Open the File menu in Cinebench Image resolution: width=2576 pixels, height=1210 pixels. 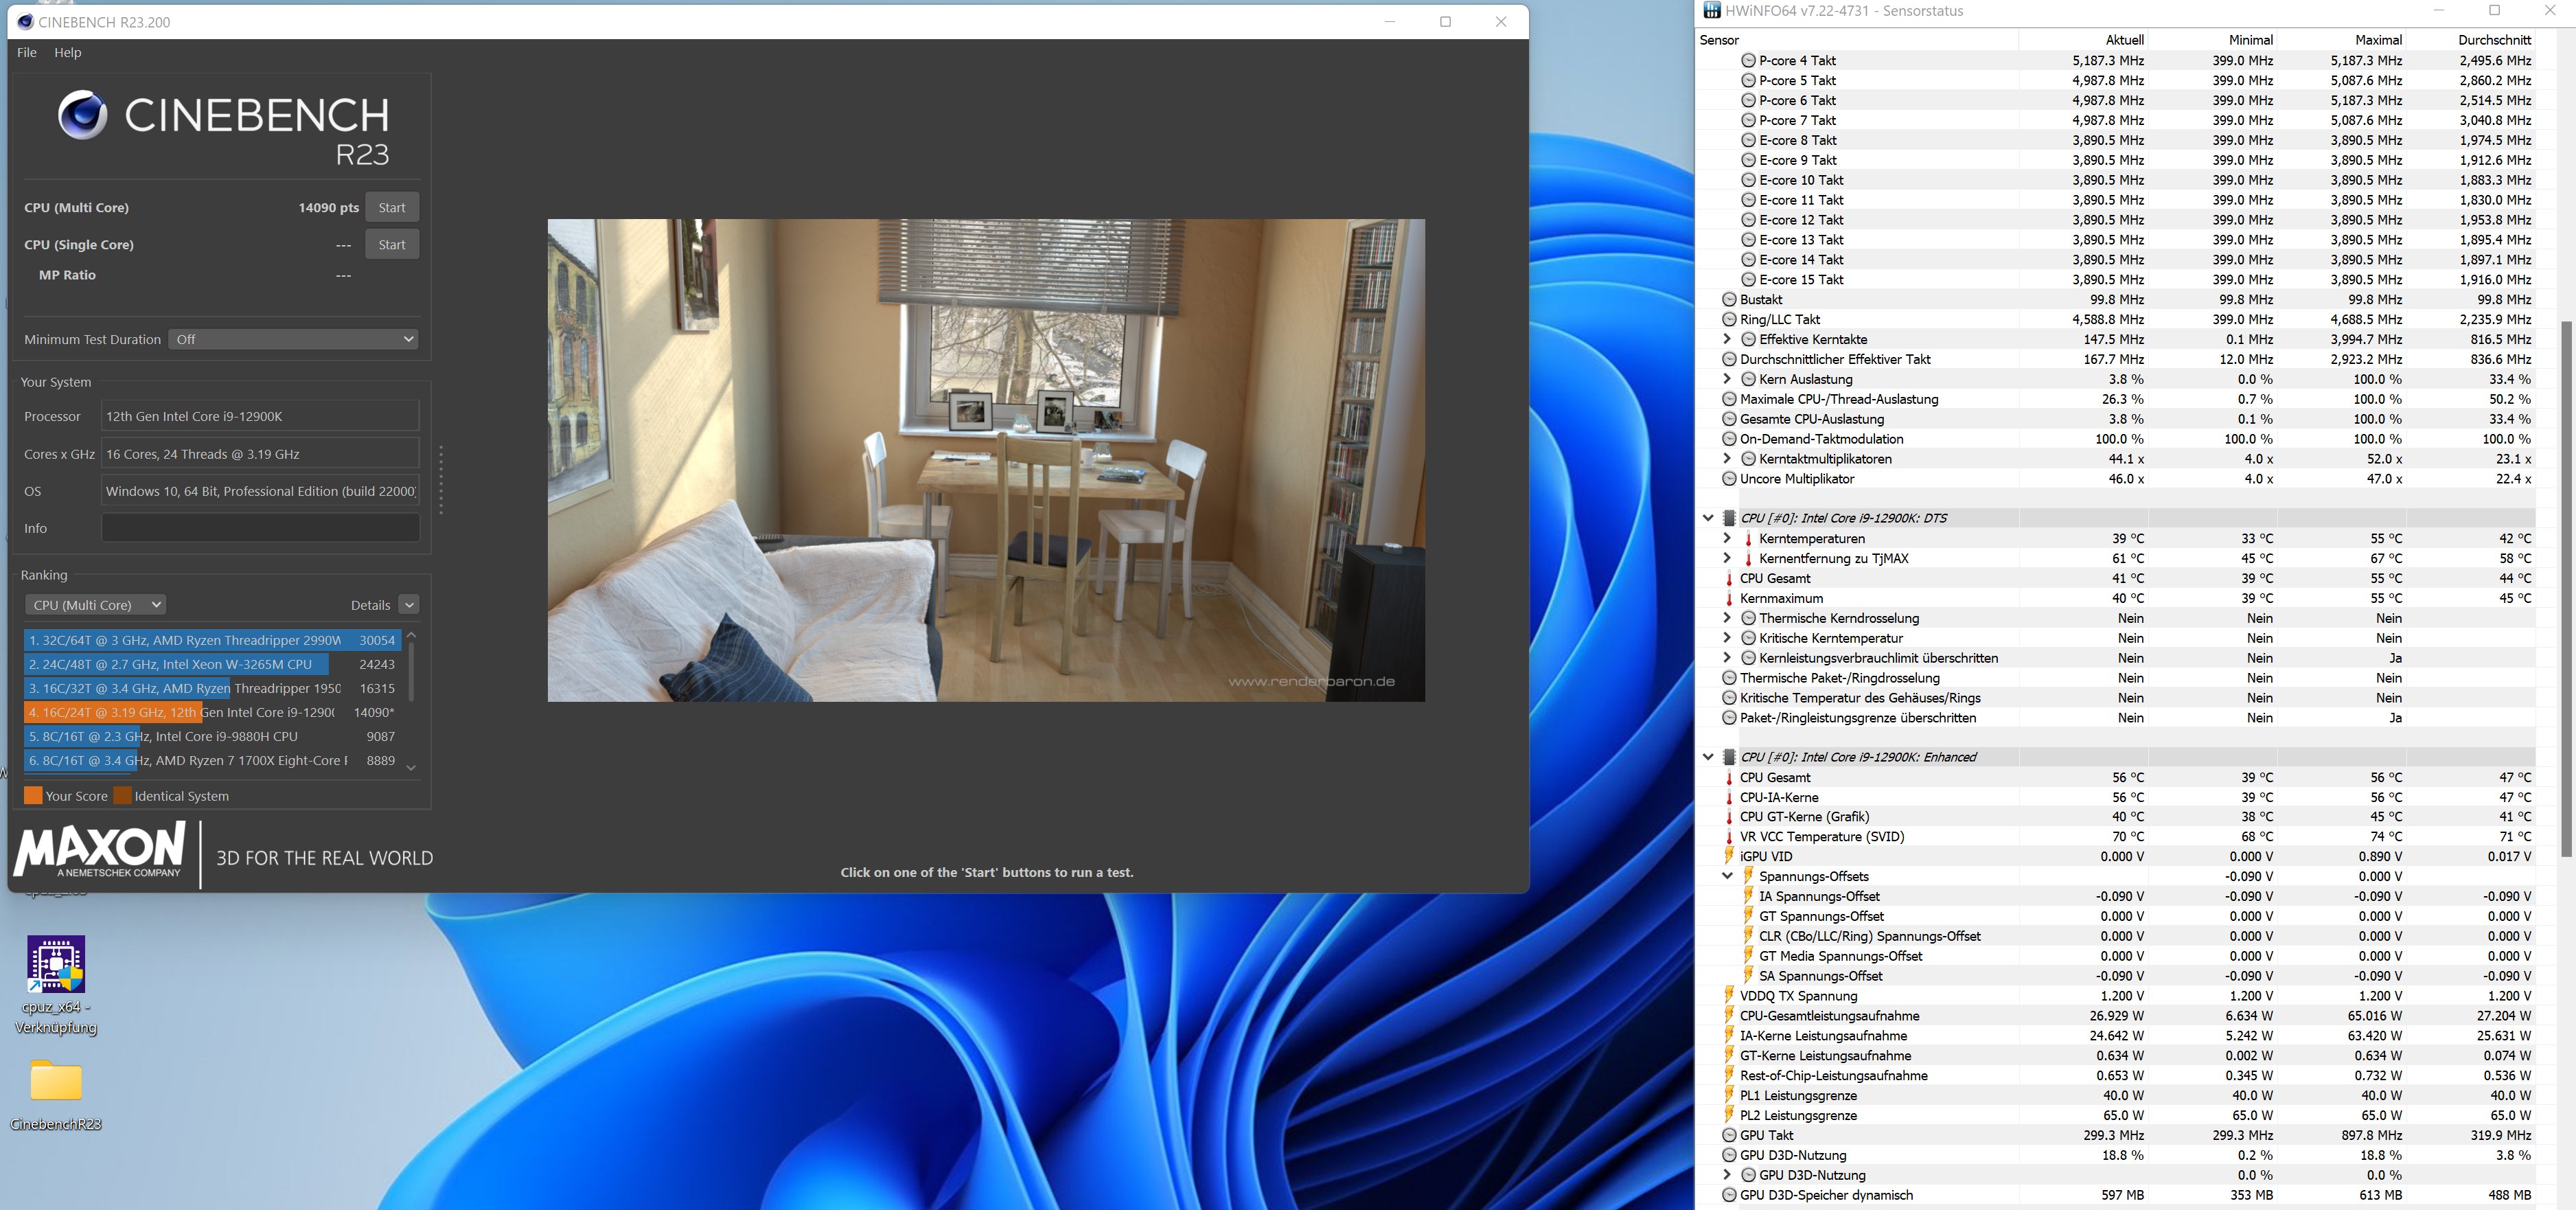click(26, 52)
